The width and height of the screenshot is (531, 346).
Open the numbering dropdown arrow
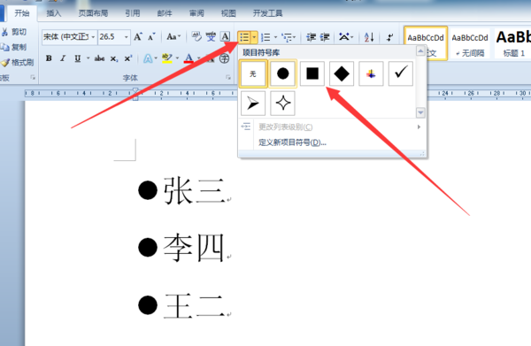(x=275, y=37)
